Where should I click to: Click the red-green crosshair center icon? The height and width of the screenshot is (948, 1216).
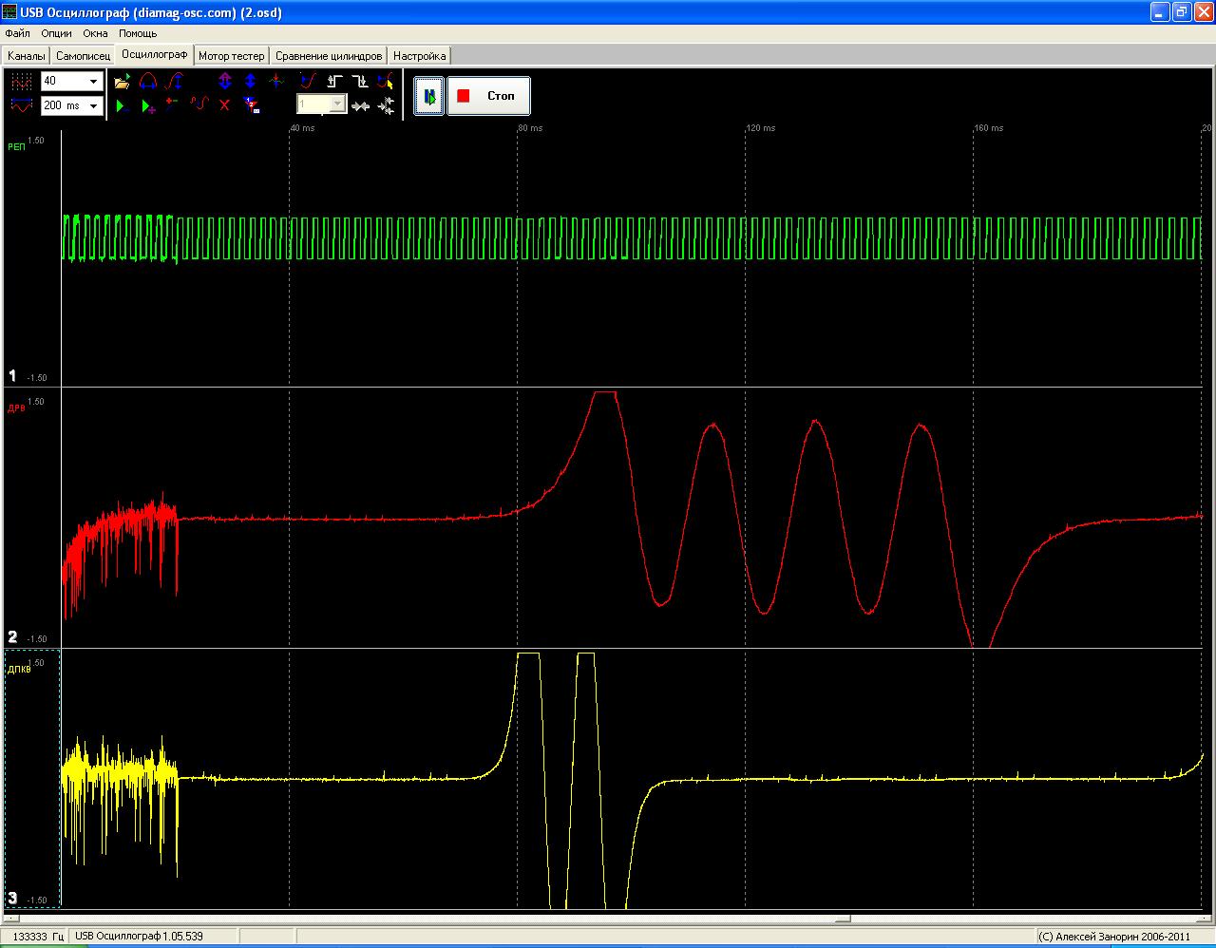click(276, 82)
